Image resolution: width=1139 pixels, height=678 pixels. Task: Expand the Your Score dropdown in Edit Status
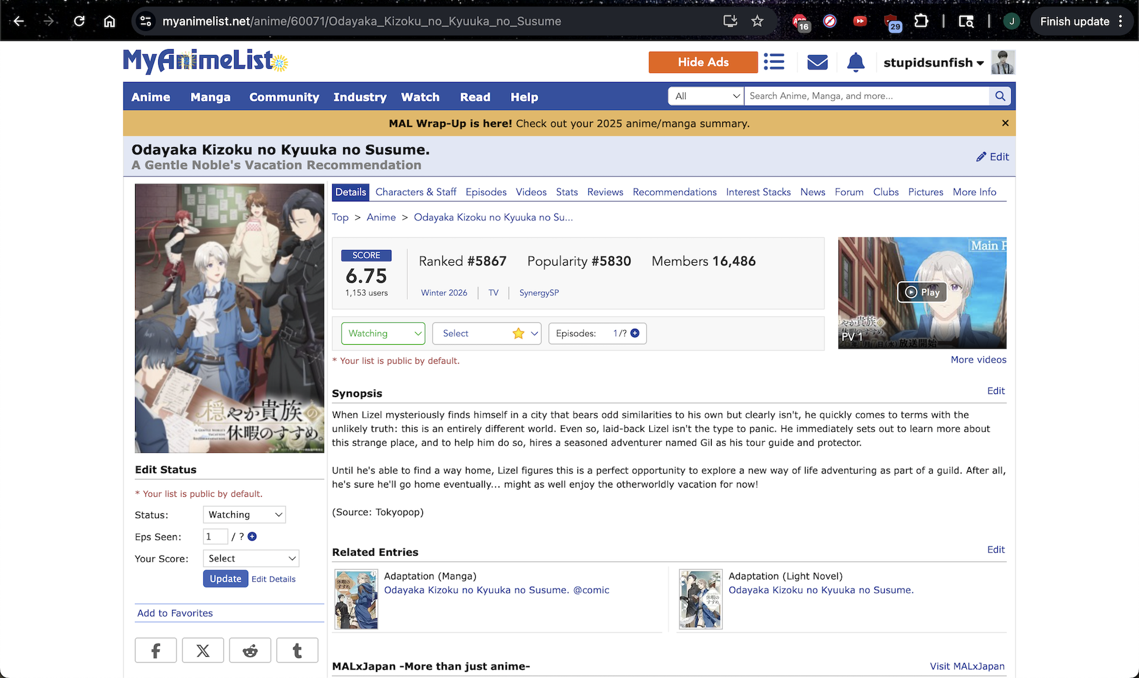[x=251, y=558]
